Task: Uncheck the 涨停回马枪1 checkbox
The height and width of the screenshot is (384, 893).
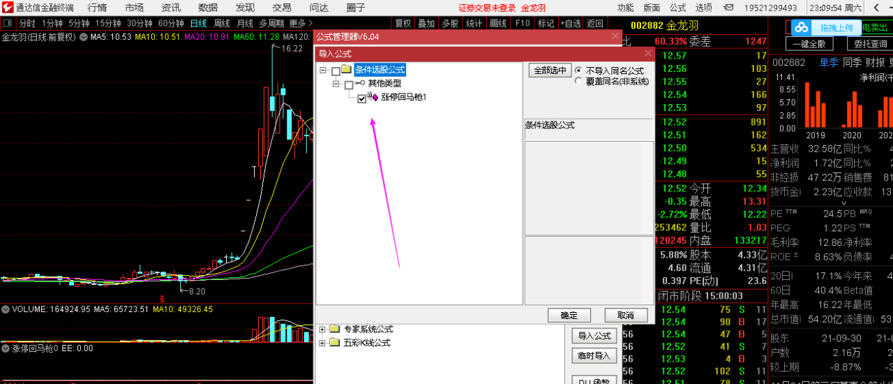Action: coord(361,98)
